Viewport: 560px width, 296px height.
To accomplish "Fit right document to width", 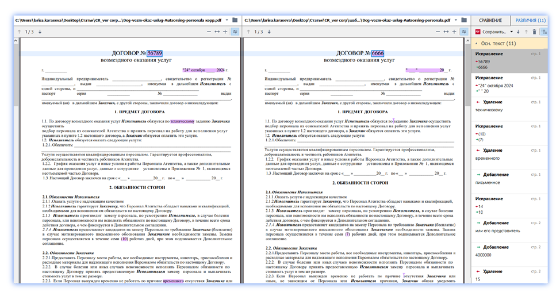I will [x=446, y=32].
